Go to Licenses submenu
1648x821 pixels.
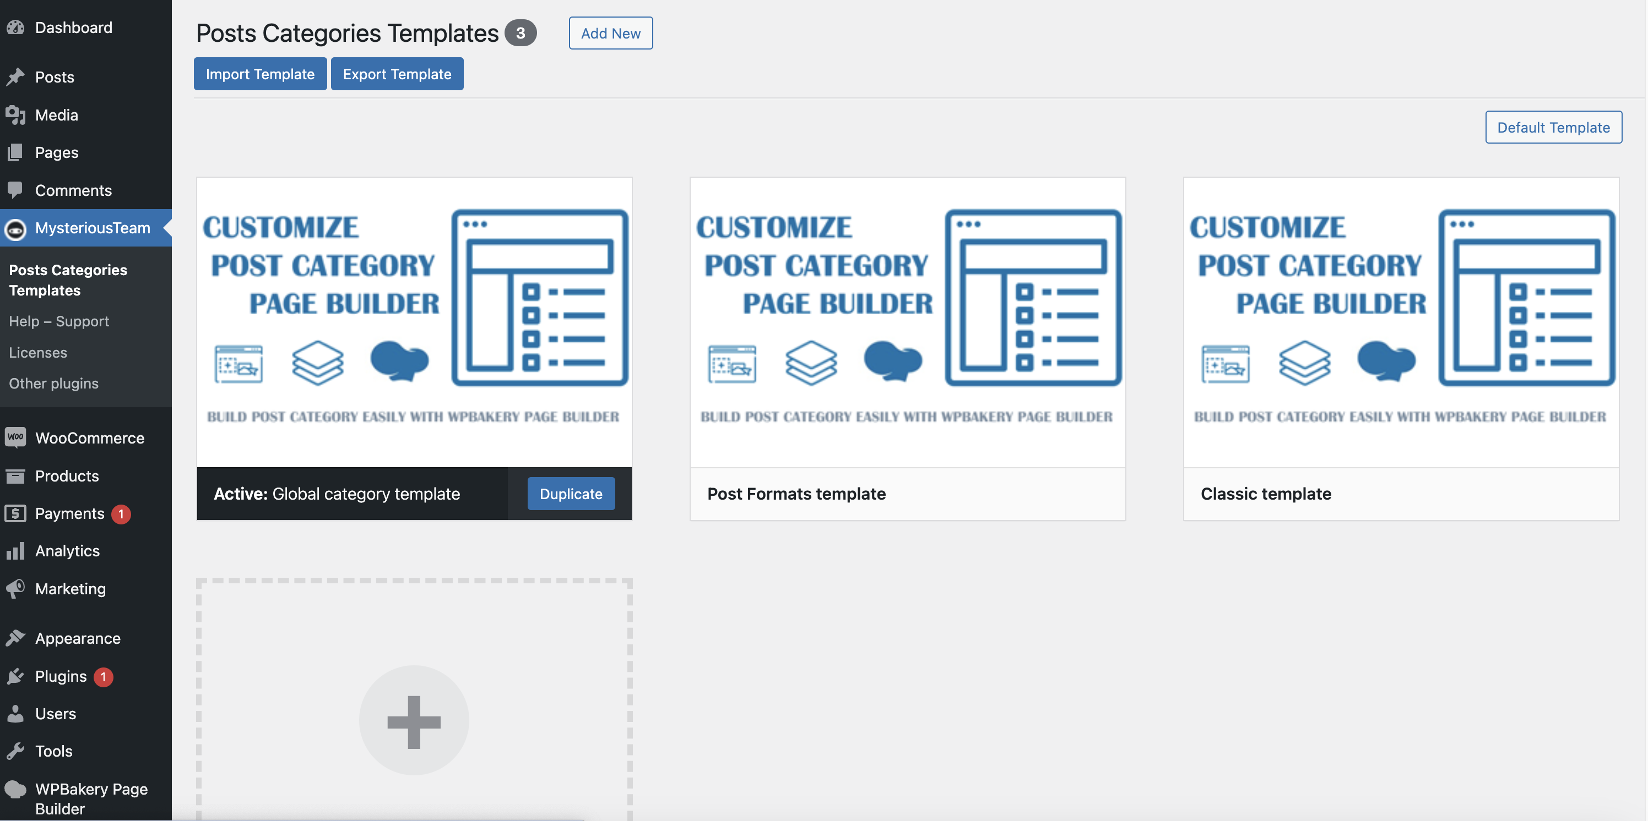[x=38, y=352]
